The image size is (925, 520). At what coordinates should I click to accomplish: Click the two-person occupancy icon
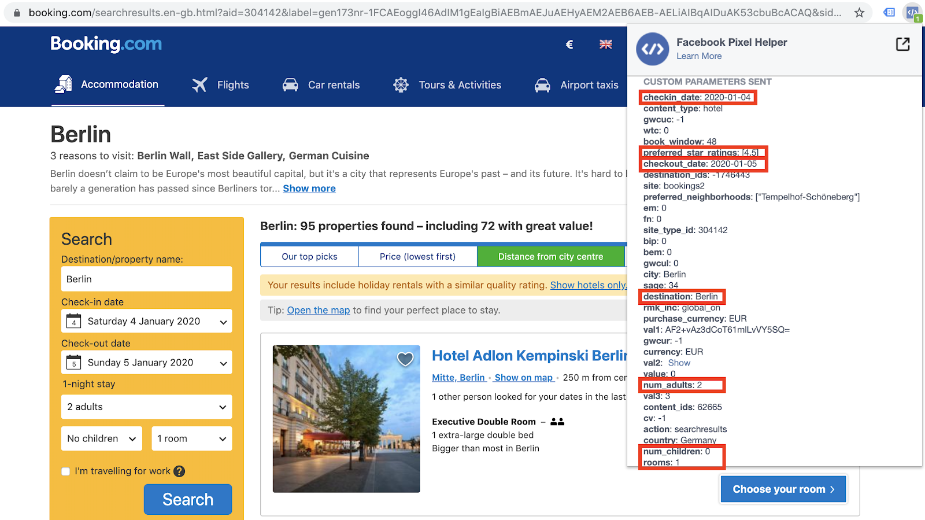click(557, 422)
